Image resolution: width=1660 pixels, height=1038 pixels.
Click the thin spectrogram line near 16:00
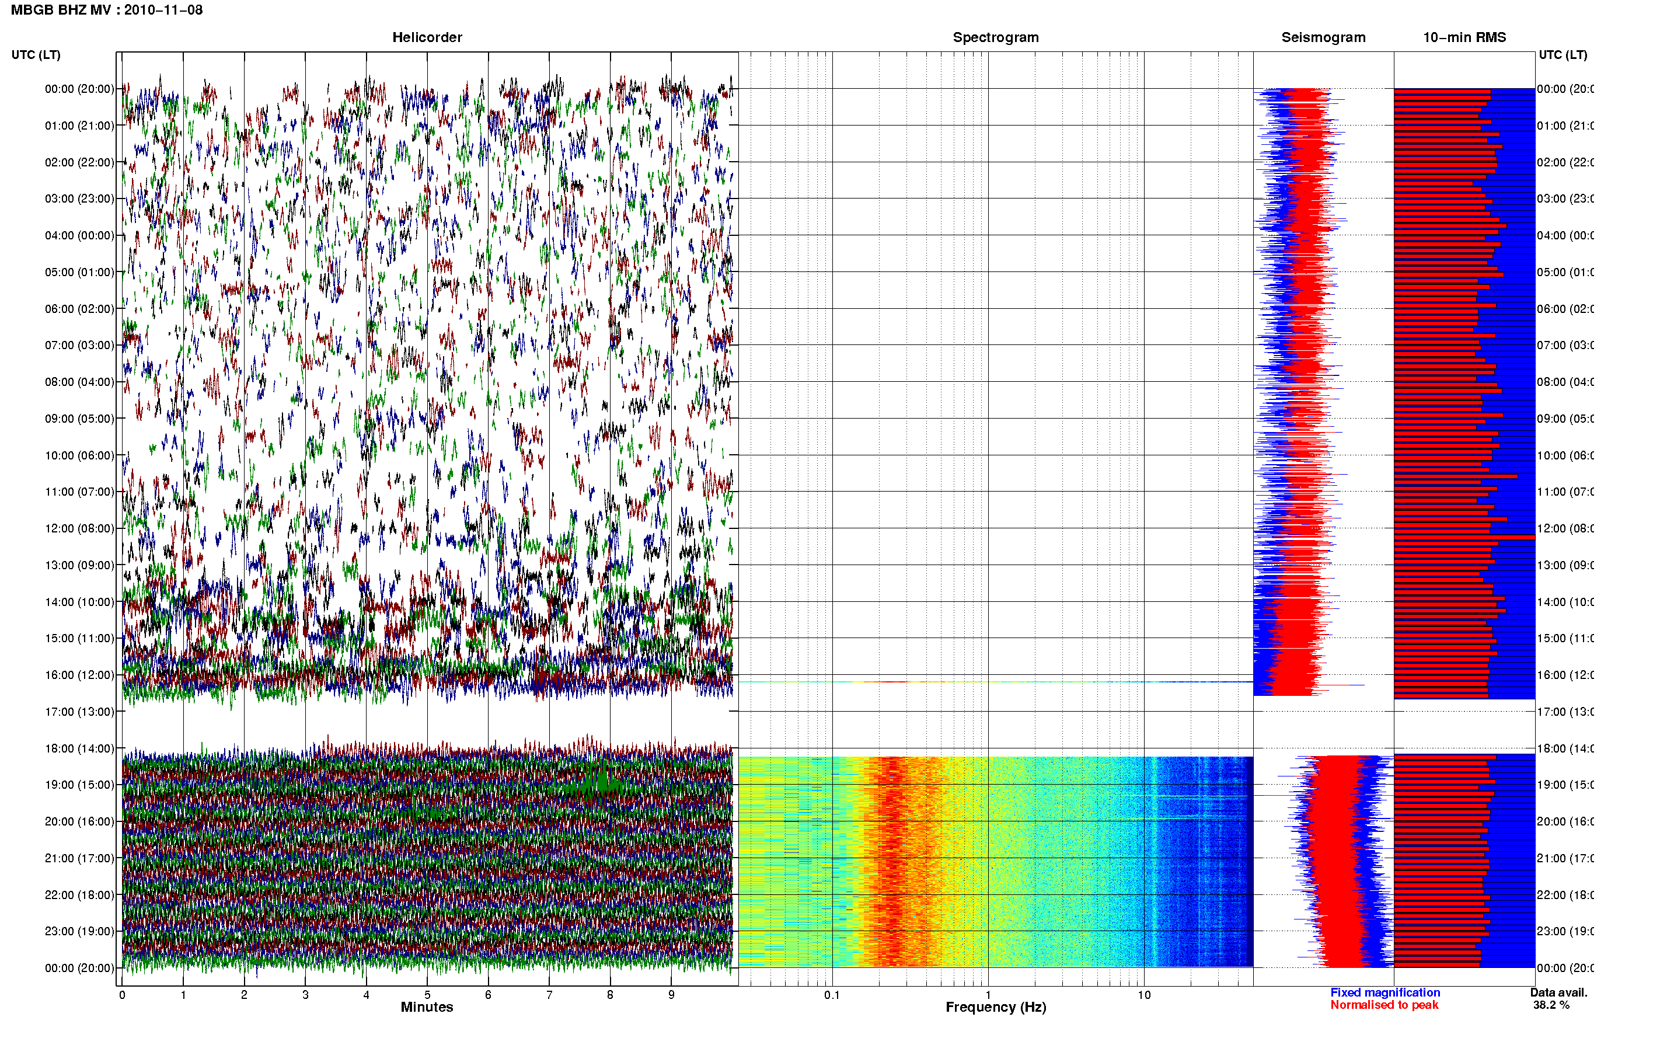click(x=996, y=682)
